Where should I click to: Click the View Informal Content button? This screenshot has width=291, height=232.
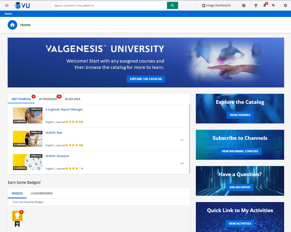tap(240, 151)
